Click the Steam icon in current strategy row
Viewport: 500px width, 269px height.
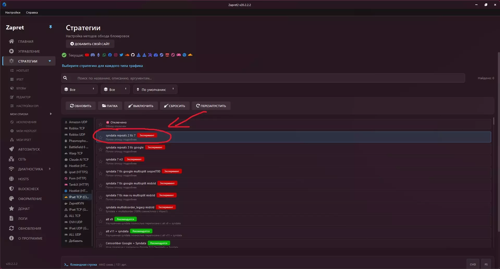coord(162,55)
